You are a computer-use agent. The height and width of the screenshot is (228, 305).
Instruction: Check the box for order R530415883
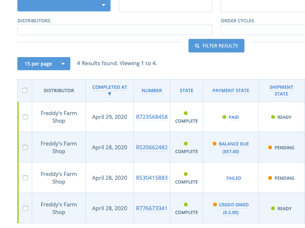coord(25,178)
